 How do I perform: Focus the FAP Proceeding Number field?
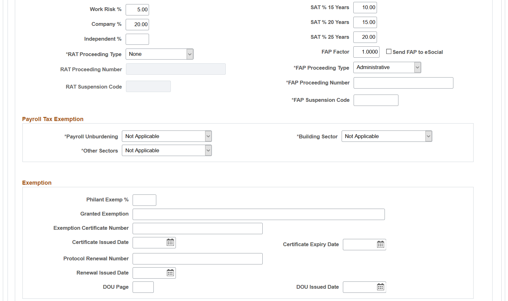(x=403, y=83)
